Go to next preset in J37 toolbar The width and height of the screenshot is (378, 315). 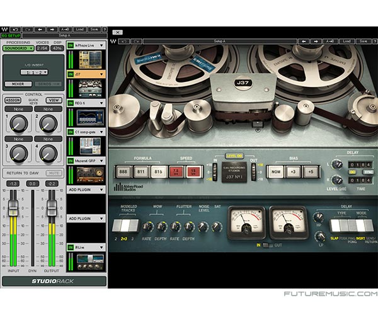316,41
